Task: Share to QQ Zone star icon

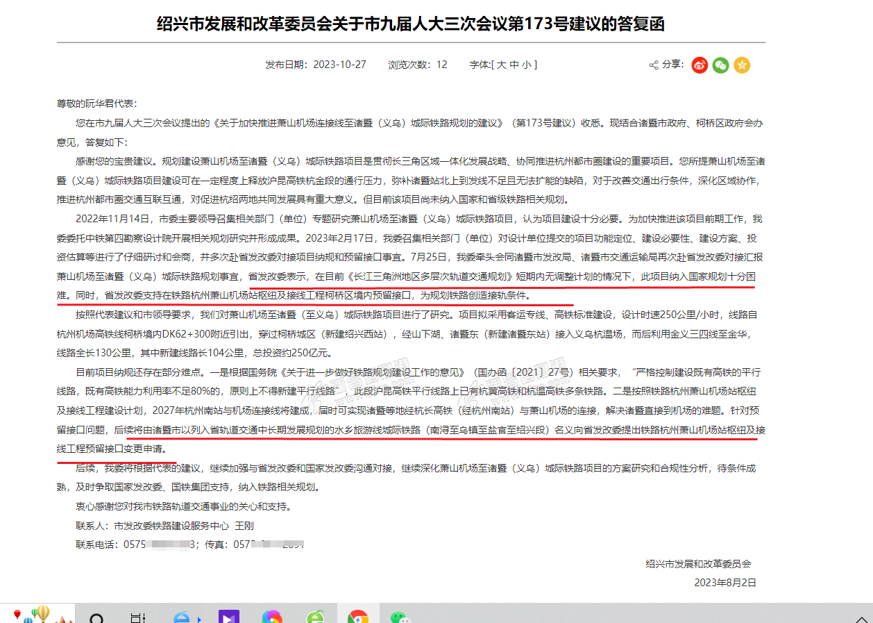Action: click(x=742, y=65)
